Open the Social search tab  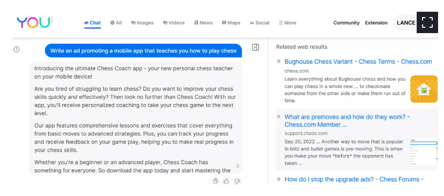coord(259,23)
